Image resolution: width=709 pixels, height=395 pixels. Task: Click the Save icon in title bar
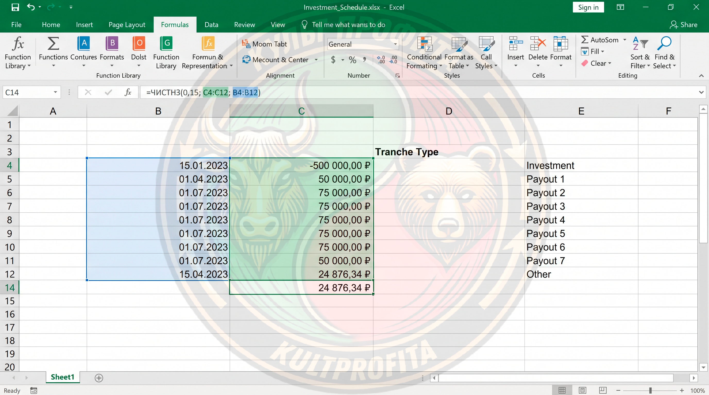(x=15, y=7)
